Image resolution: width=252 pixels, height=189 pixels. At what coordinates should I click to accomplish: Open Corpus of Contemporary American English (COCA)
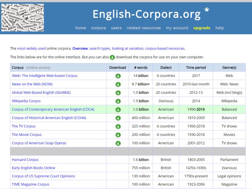(53, 109)
